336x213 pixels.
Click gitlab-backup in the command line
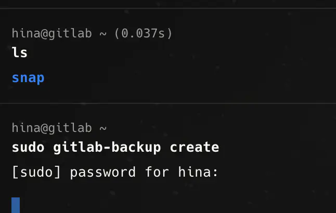tap(107, 148)
